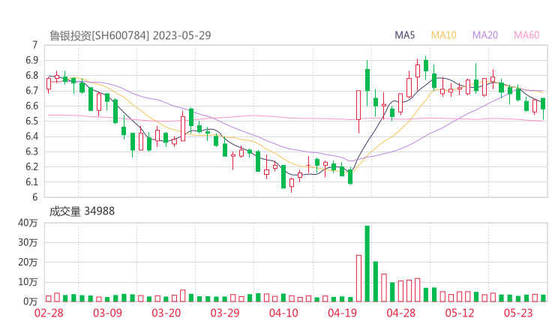This screenshot has width=555, height=330.
Task: Click the 05-12 date axis label
Action: (460, 313)
